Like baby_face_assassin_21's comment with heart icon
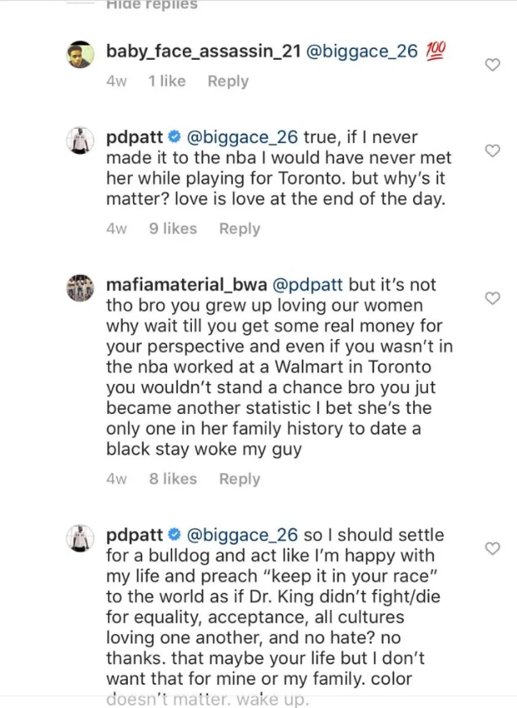The height and width of the screenshot is (708, 517). click(x=491, y=65)
